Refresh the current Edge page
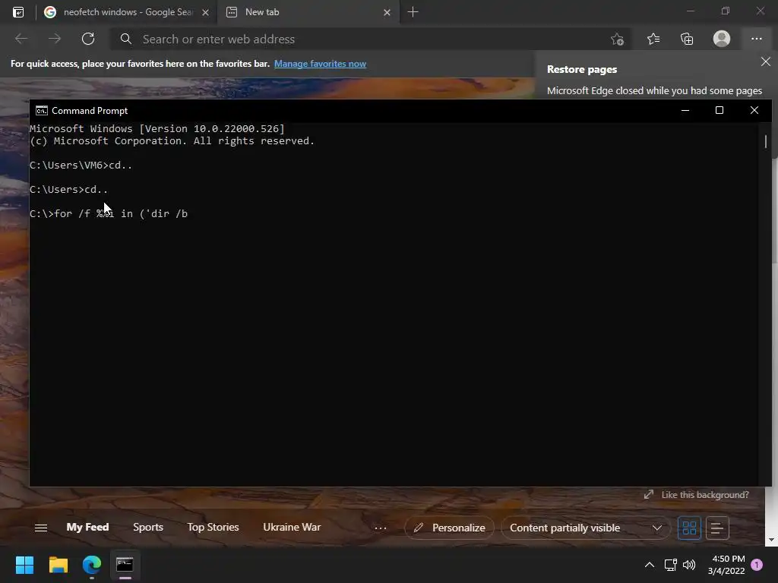The image size is (778, 583). tap(88, 39)
